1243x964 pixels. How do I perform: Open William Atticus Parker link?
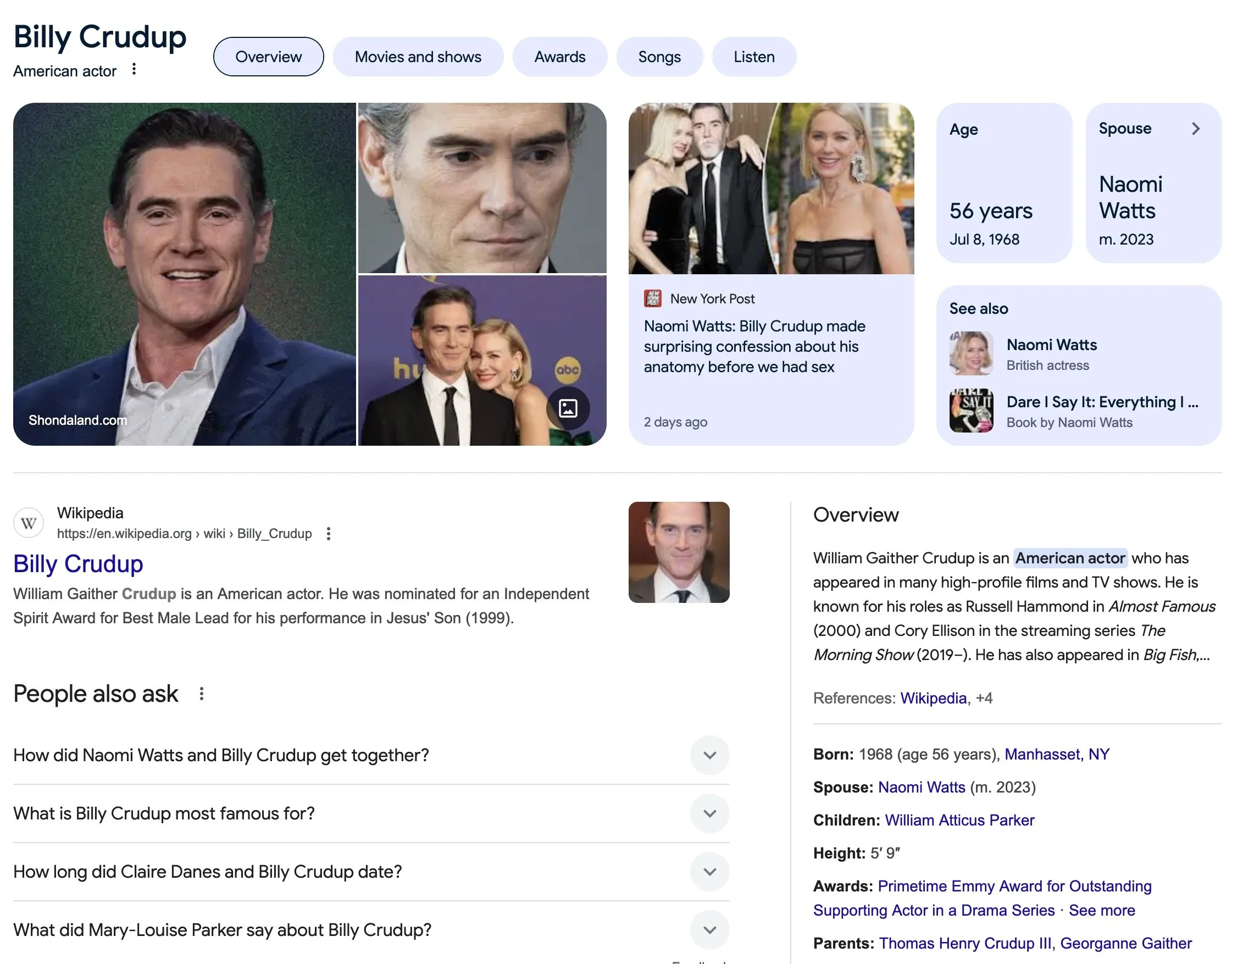[x=959, y=820]
